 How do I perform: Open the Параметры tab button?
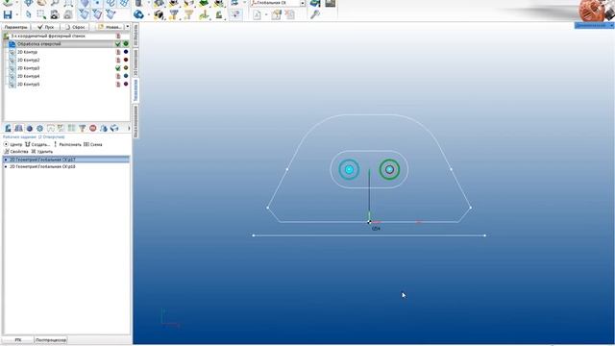coord(16,27)
